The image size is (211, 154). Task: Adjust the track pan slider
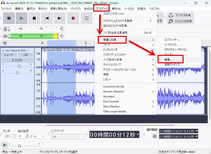17,73
